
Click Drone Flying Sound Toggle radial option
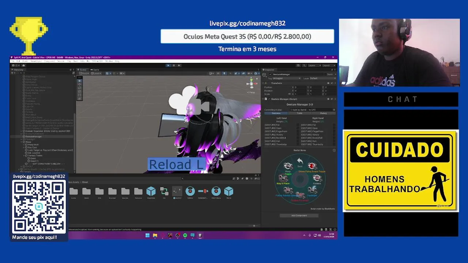312,168
